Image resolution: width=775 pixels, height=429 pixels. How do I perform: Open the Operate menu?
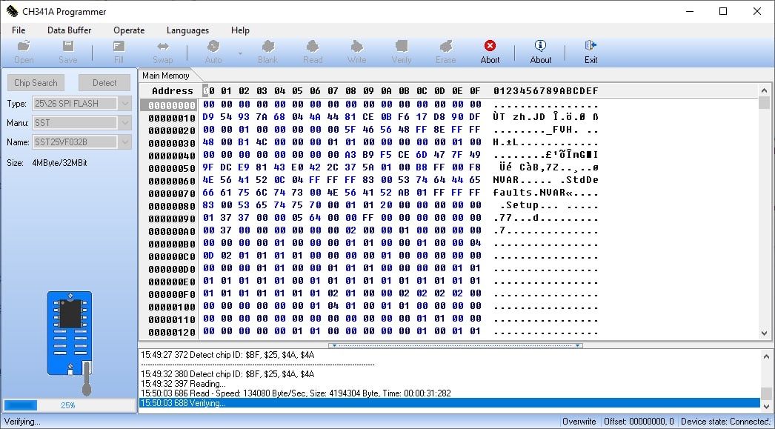click(129, 30)
